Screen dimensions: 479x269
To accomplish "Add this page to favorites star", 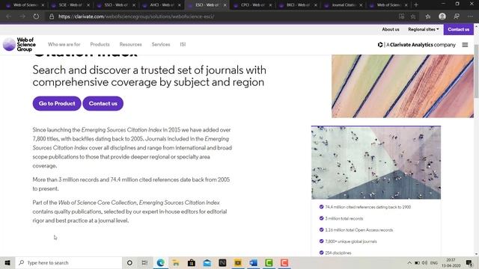I will coord(413,16).
